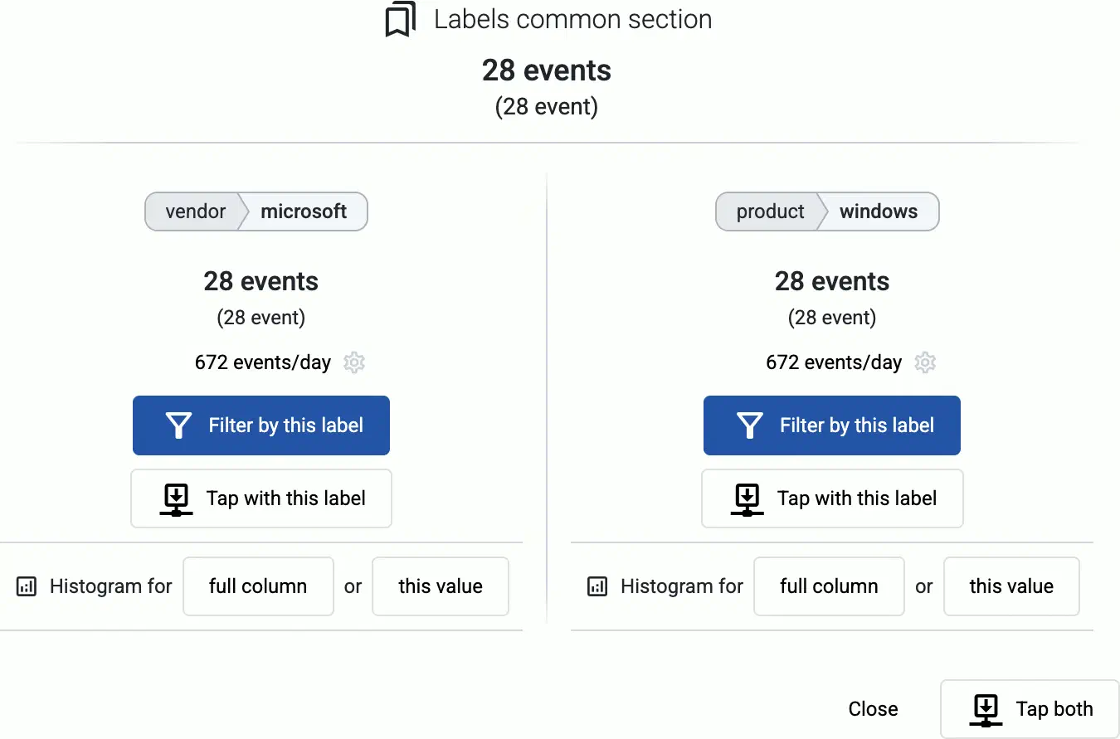This screenshot has height=739, width=1120.
Task: Filter by the vendor microsoft label
Action: click(261, 425)
